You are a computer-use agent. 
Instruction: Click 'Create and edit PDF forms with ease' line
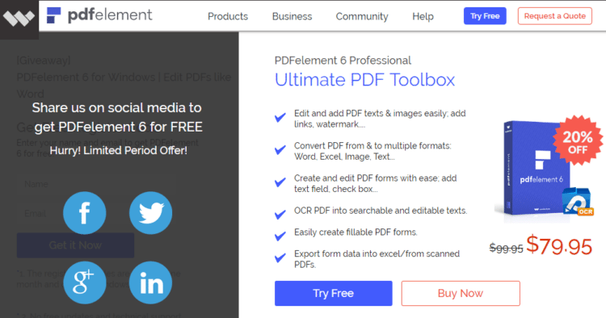[x=375, y=184]
